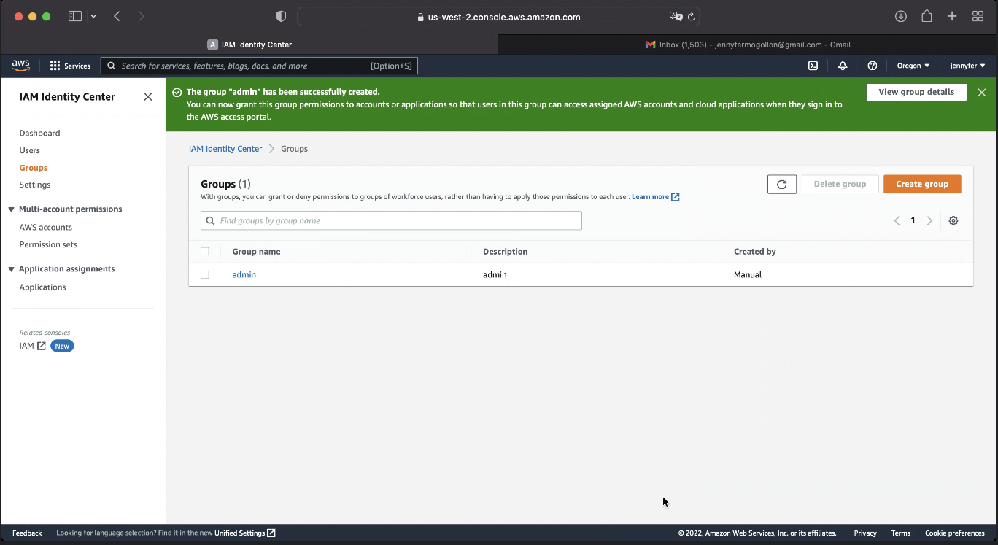Open the help question mark icon
The height and width of the screenshot is (545, 998).
pos(873,66)
